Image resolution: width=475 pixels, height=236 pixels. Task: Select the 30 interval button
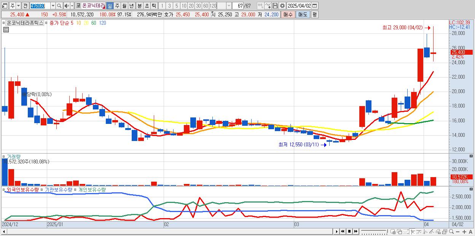pyautogui.click(x=198, y=6)
